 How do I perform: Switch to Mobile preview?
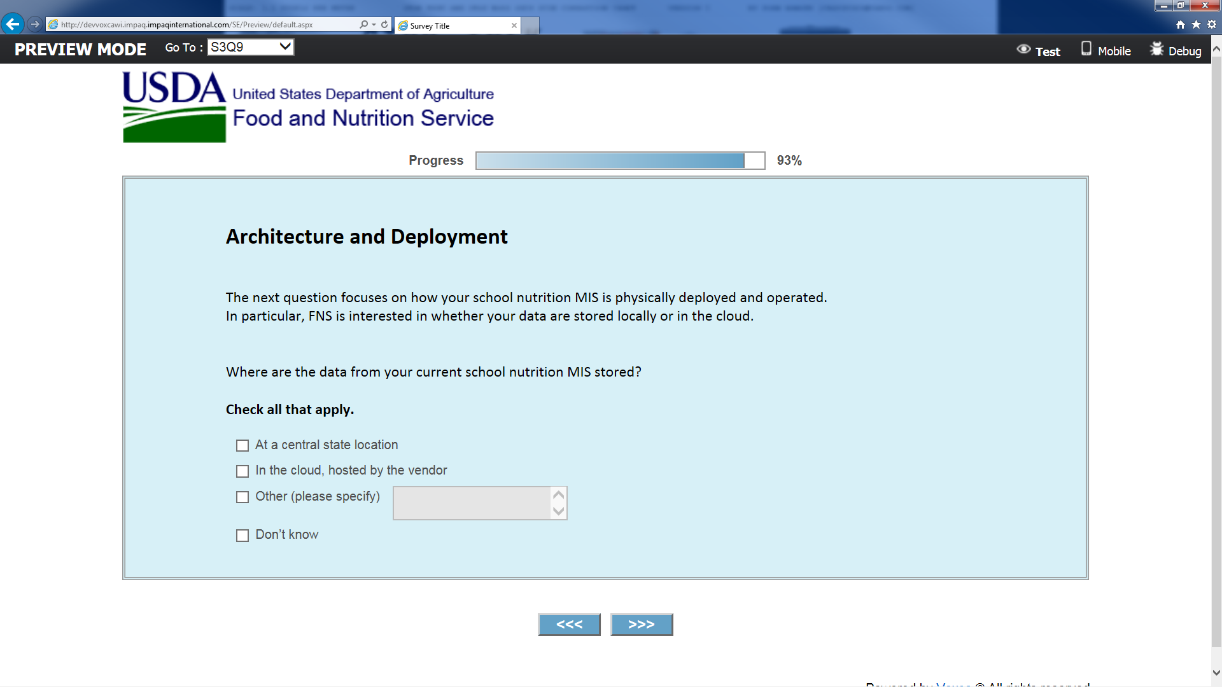(x=1106, y=50)
